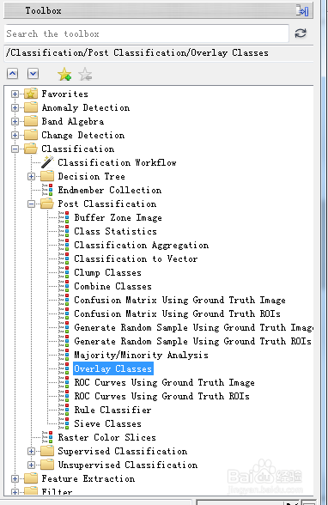Click the Overlay Classes tool icon
Image resolution: width=328 pixels, height=505 pixels.
pos(64,368)
